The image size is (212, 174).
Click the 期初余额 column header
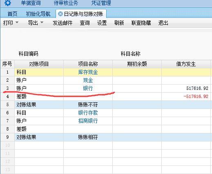(x=137, y=64)
